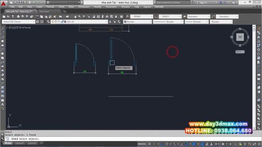262x147 pixels.
Task: Click the add layout plus button
Action: 41,143
